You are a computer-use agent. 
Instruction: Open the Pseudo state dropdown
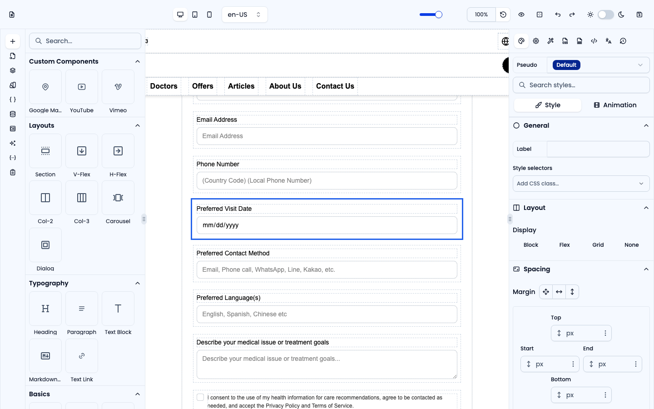tap(598, 65)
